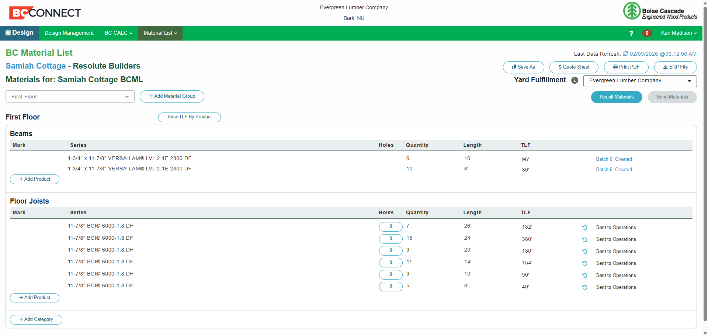Open Batch 6 link for 16' beam

tap(614, 159)
